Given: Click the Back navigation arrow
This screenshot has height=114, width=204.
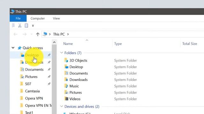Looking at the screenshot, I should click(16, 34).
